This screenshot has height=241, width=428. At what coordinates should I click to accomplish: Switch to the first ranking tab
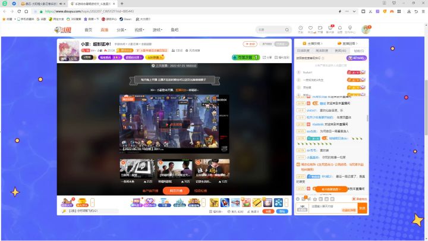pos(304,51)
